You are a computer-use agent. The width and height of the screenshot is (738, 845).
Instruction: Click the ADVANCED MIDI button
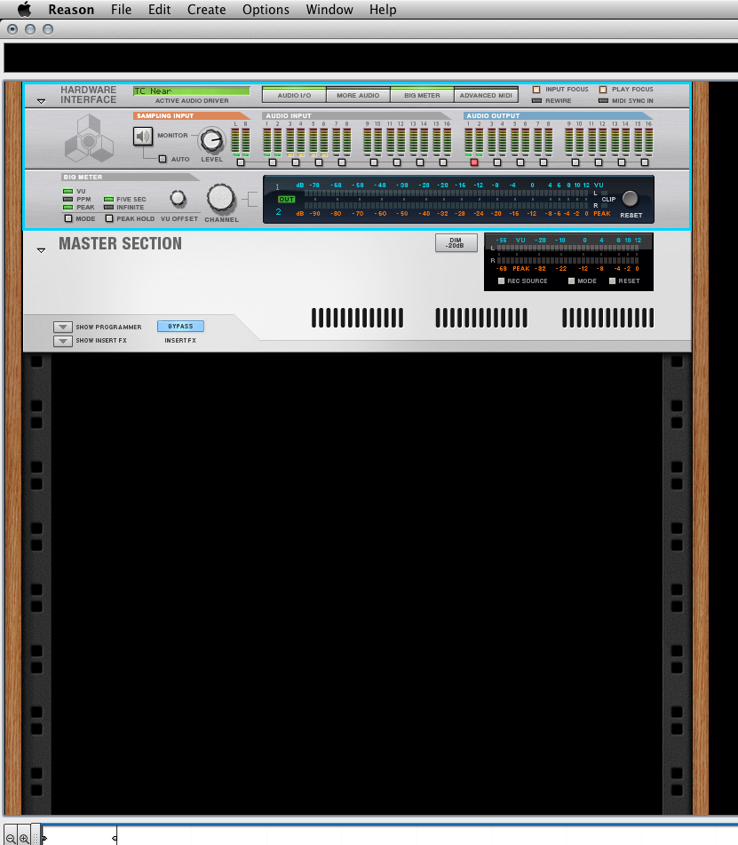(486, 95)
